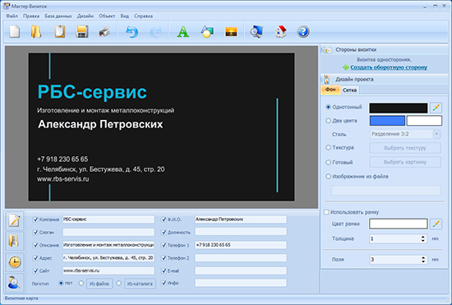Click the Из каталога logo button
Viewport: 452px width, 305px height.
coord(140,284)
